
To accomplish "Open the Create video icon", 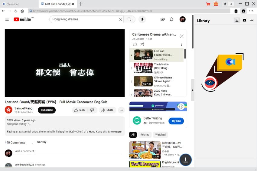I will (x=163, y=19).
